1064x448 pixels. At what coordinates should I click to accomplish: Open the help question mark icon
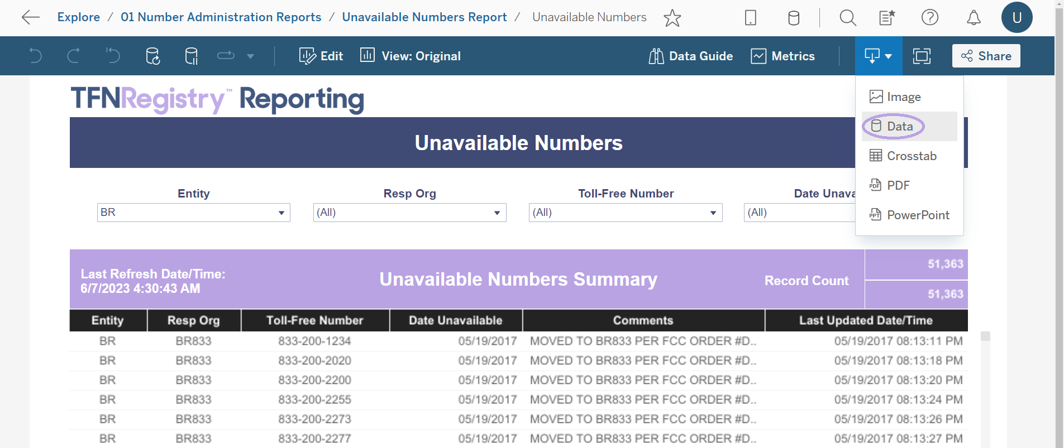(x=930, y=17)
